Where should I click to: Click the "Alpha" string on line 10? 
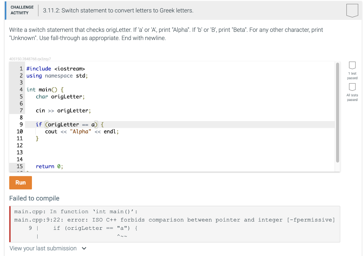coord(80,132)
